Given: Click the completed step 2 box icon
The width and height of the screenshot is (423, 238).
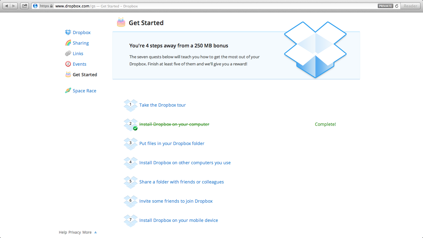Looking at the screenshot, I should click(131, 125).
